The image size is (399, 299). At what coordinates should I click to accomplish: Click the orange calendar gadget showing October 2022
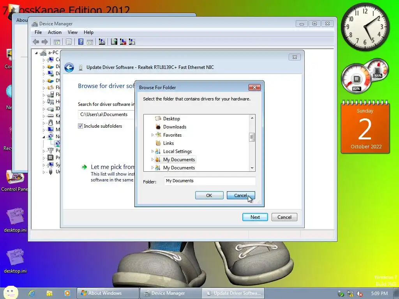pyautogui.click(x=365, y=127)
